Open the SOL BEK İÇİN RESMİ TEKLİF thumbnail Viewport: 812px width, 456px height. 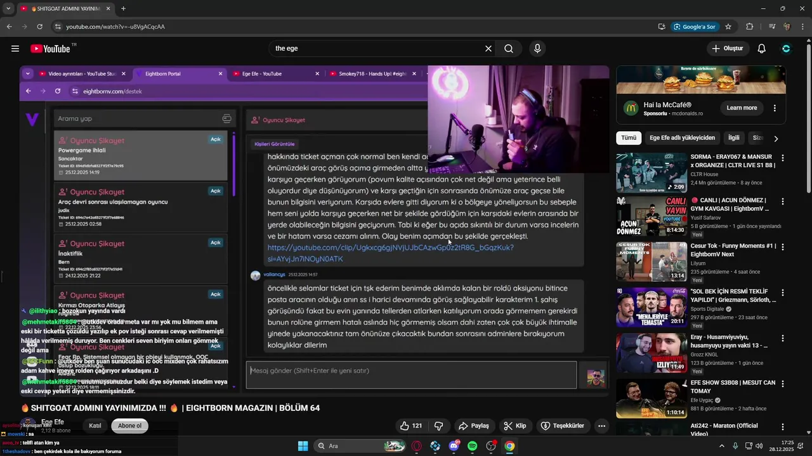point(652,307)
